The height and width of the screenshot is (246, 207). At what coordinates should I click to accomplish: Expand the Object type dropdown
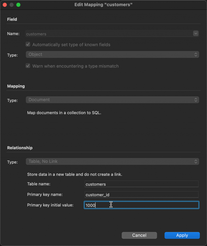click(112, 55)
